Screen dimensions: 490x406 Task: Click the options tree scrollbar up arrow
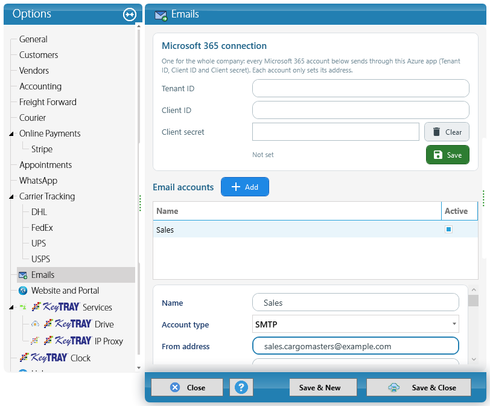pos(139,26)
